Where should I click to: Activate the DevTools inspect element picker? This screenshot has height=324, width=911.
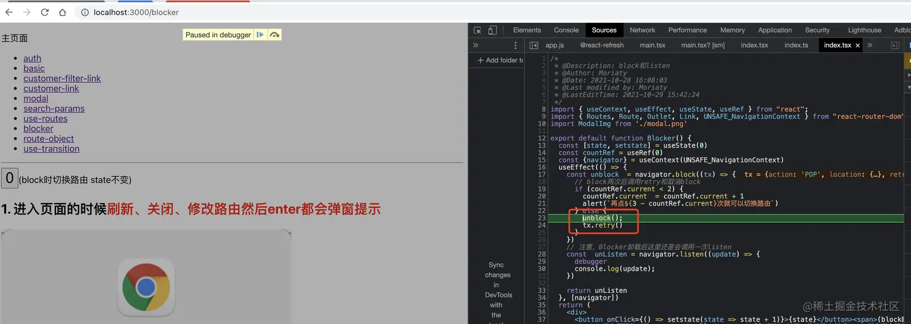tap(478, 30)
